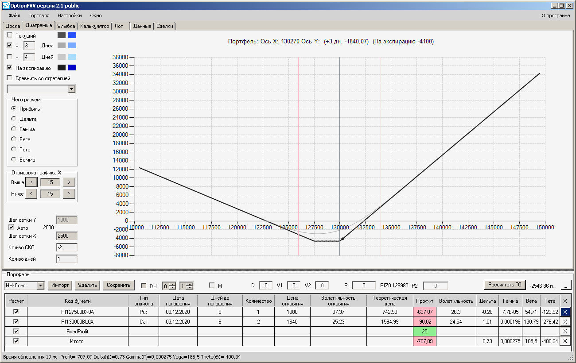Screen dimensions: 576x363
Task: Open the Файл menu
Action: 14,15
